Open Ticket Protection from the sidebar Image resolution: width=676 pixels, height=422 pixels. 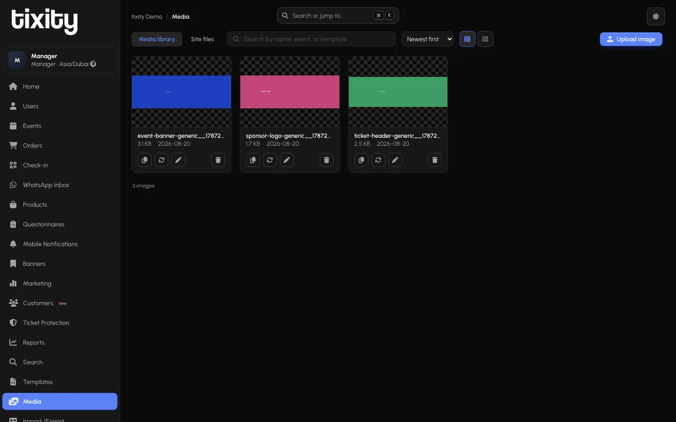tap(60, 323)
